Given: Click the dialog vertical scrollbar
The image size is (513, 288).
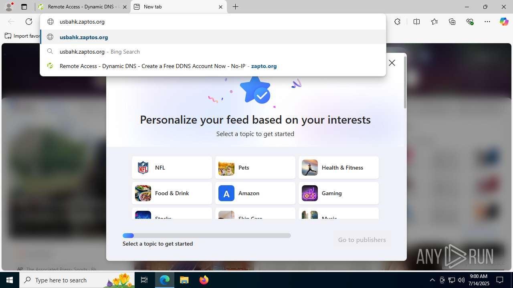Looking at the screenshot, I should pyautogui.click(x=405, y=82).
